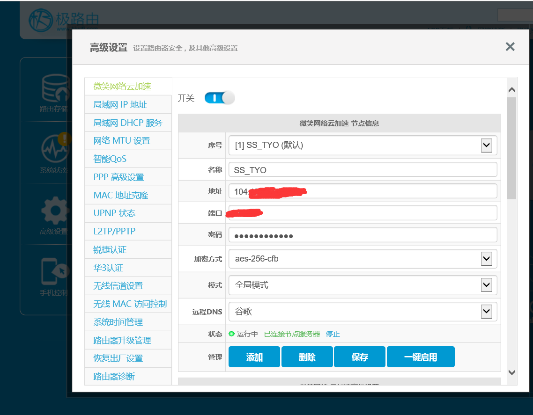Click the 添加 button

coord(254,357)
